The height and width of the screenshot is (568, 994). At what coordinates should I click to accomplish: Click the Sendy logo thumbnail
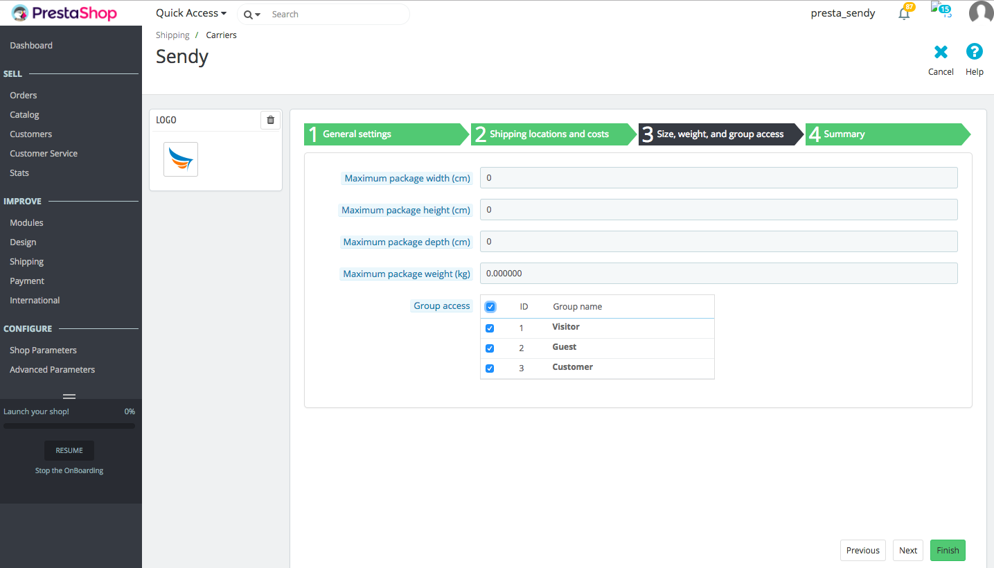(181, 159)
